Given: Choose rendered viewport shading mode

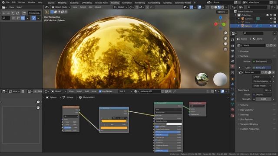Looking at the screenshot, I should pyautogui.click(x=223, y=7).
